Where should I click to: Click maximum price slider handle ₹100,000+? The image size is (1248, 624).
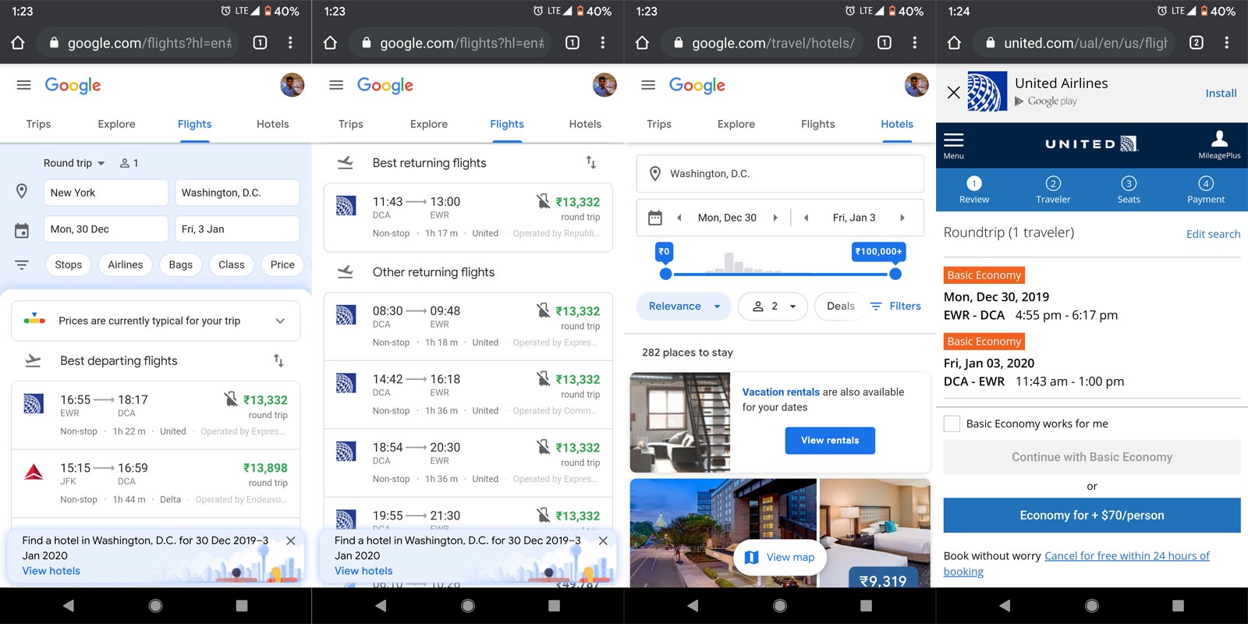[895, 274]
